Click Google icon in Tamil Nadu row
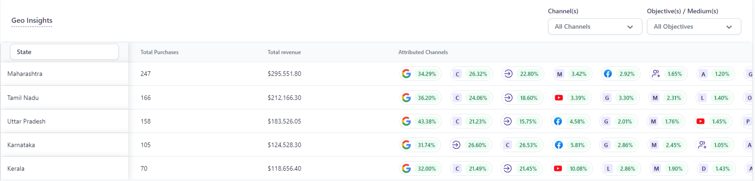 [x=406, y=98]
